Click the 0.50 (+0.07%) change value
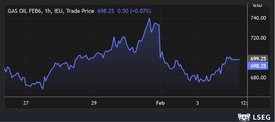The width and height of the screenshot is (275, 122). point(134,11)
